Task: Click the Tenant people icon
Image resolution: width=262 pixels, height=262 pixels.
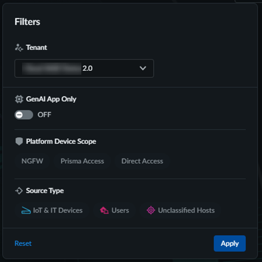Action: click(x=19, y=48)
